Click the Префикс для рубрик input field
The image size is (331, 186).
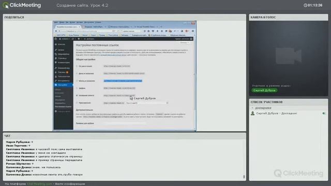[x=125, y=123]
